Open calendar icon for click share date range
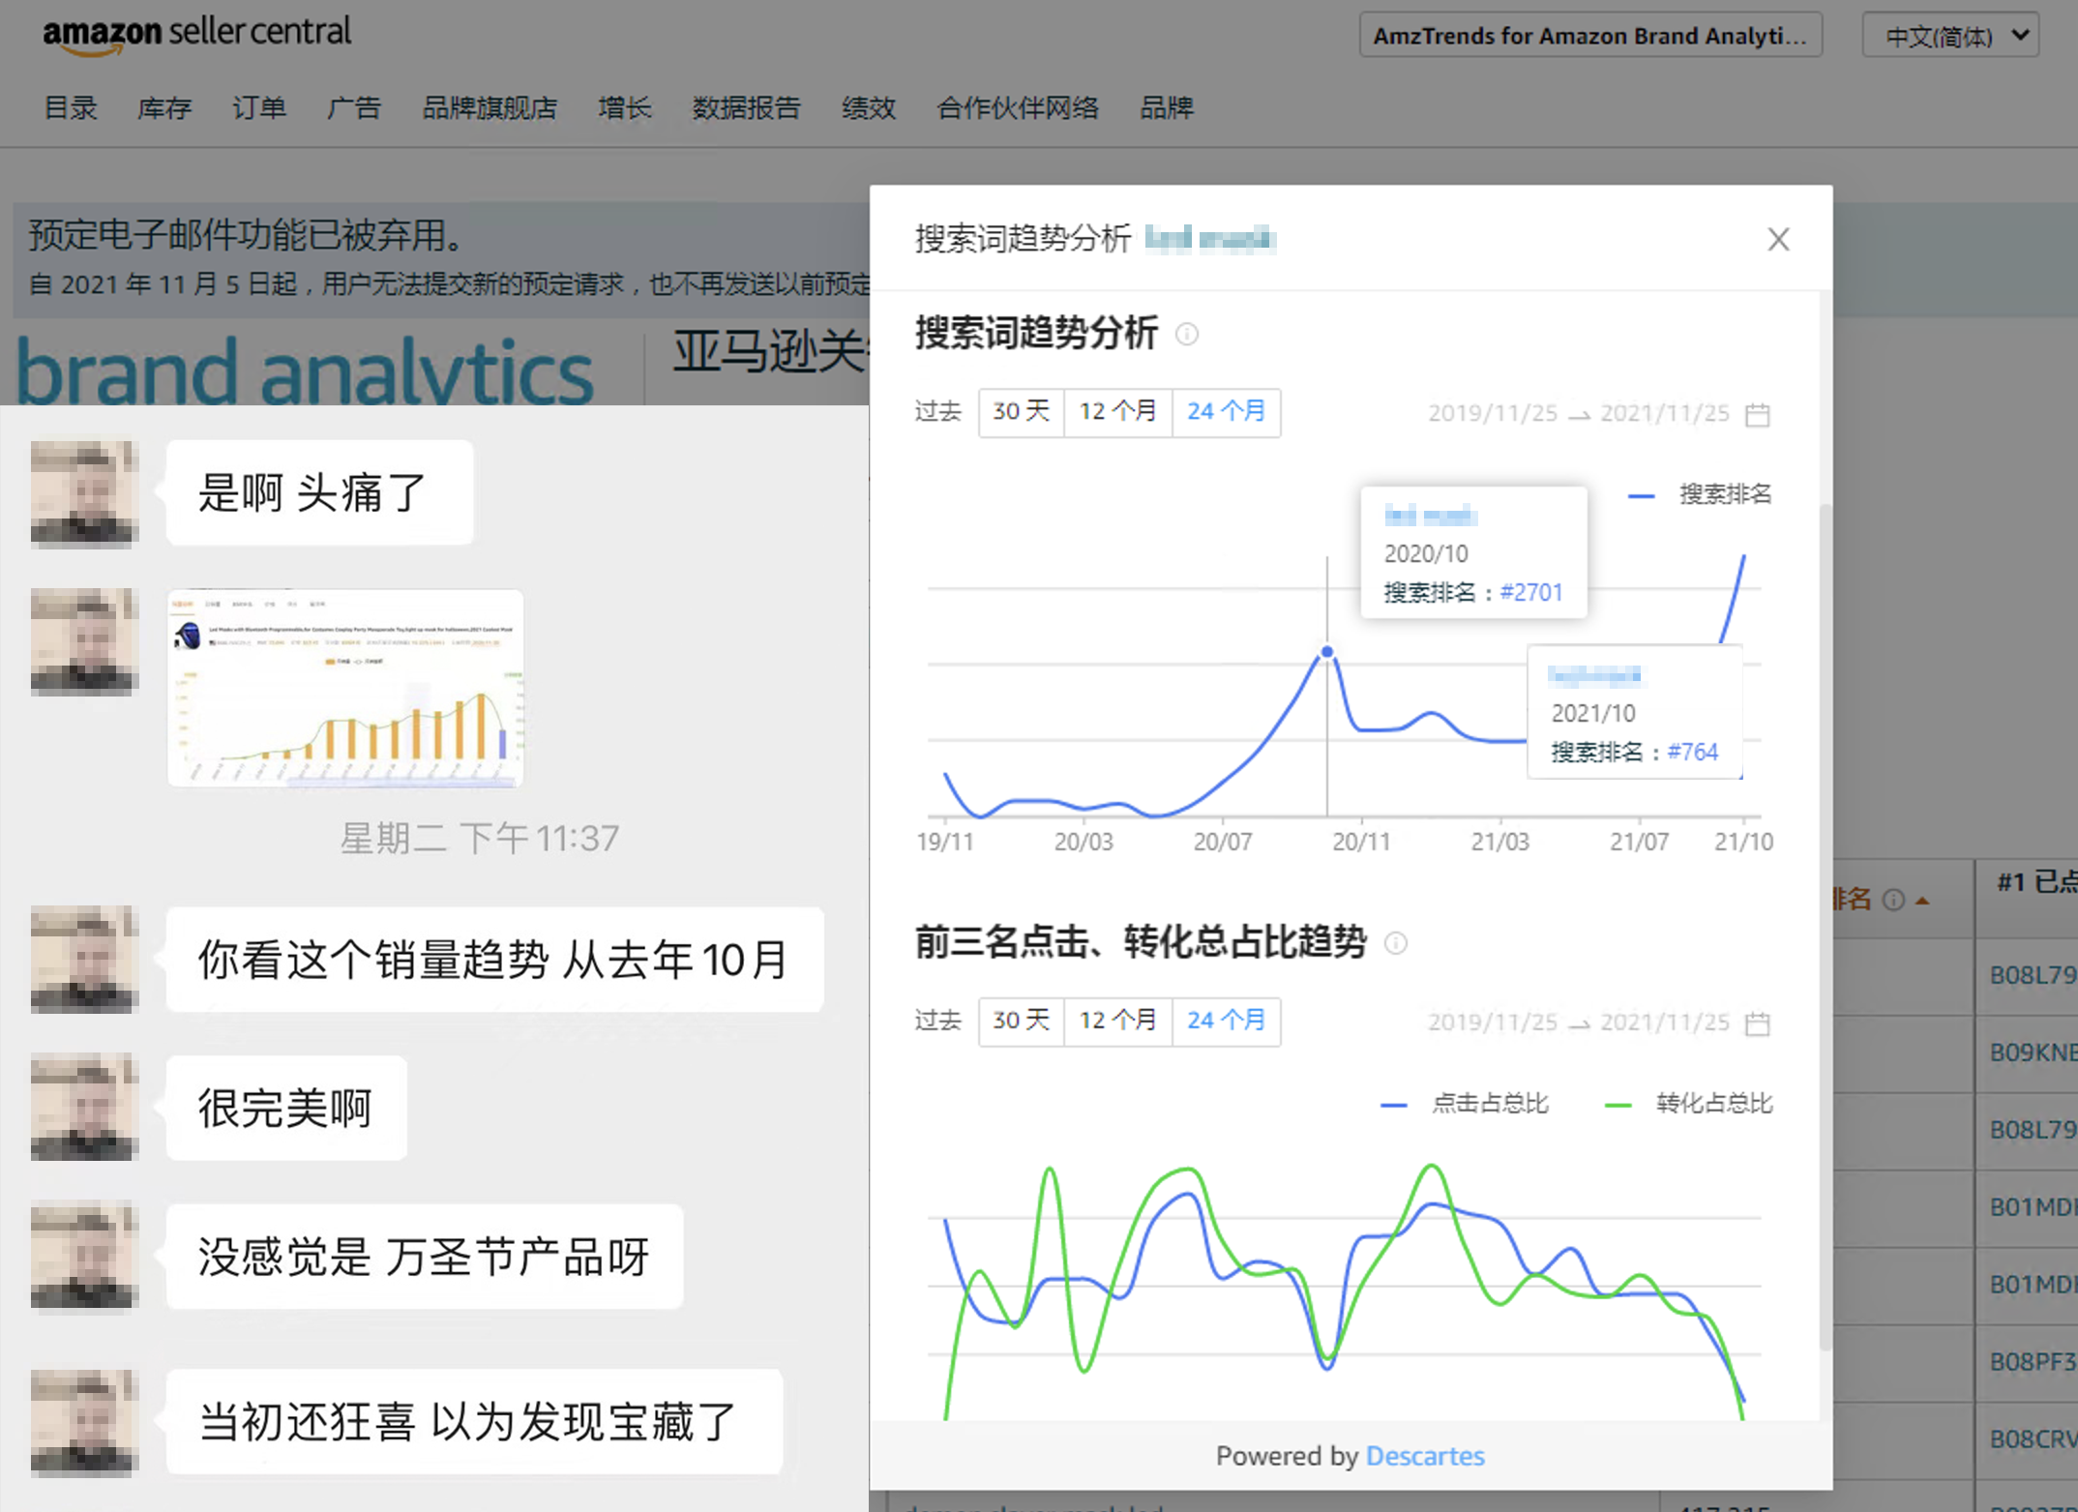This screenshot has height=1512, width=2078. point(1757,1023)
